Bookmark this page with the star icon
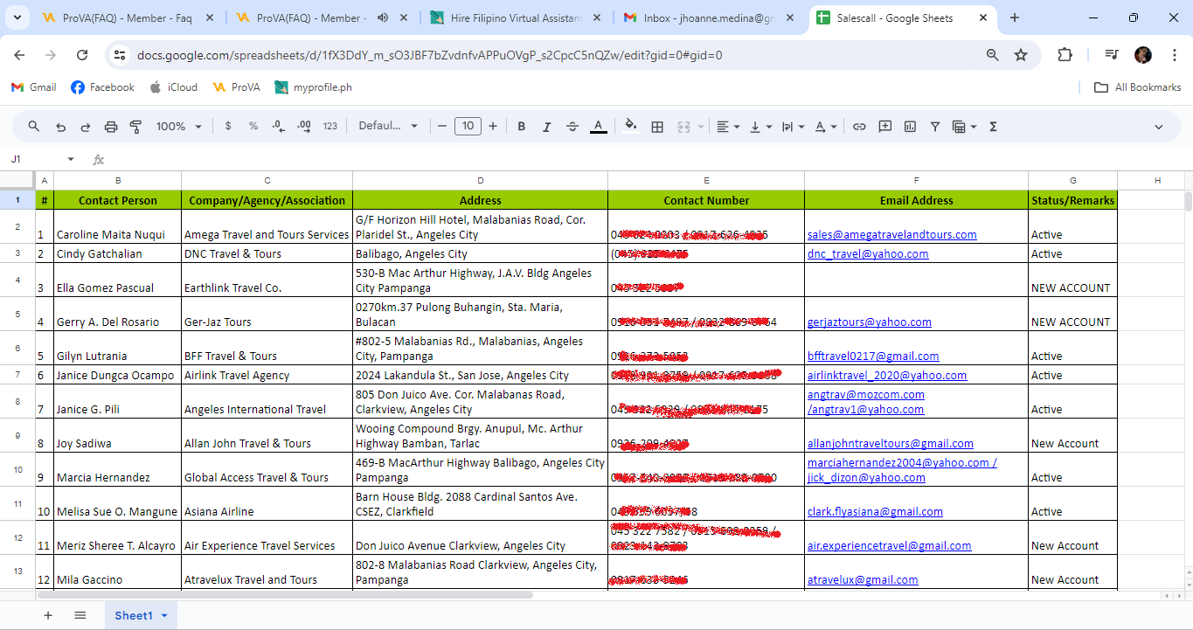This screenshot has height=630, width=1193. click(x=1021, y=55)
